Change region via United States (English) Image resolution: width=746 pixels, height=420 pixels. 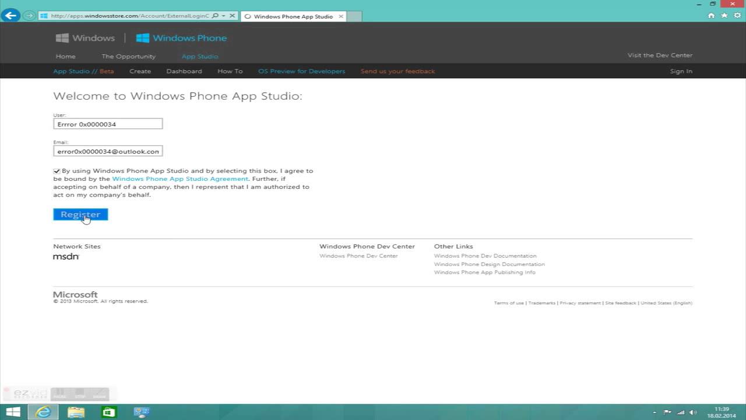point(666,303)
